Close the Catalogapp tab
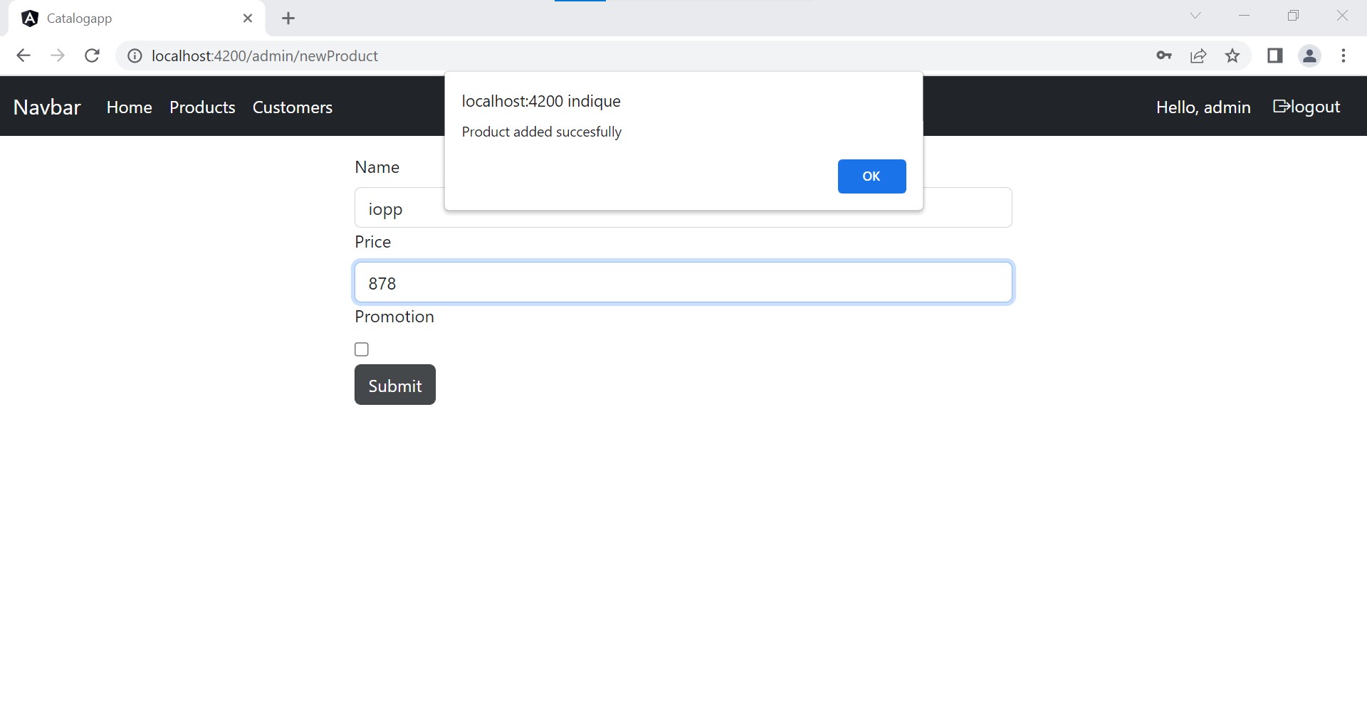 coord(248,18)
